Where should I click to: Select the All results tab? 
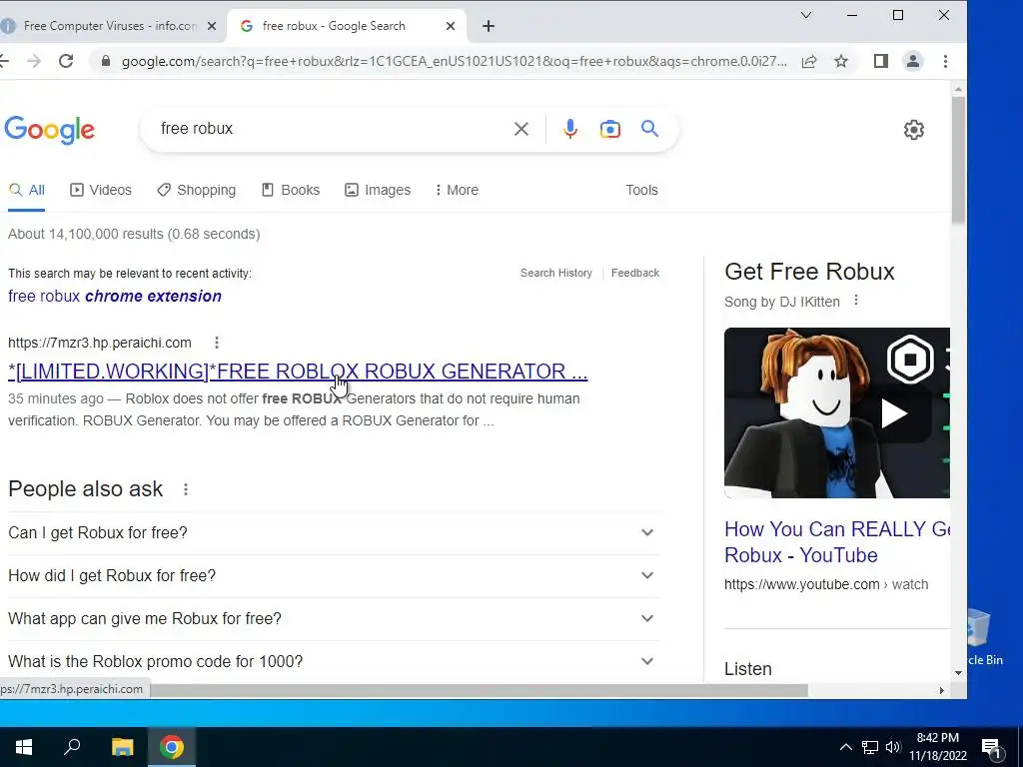(x=27, y=190)
